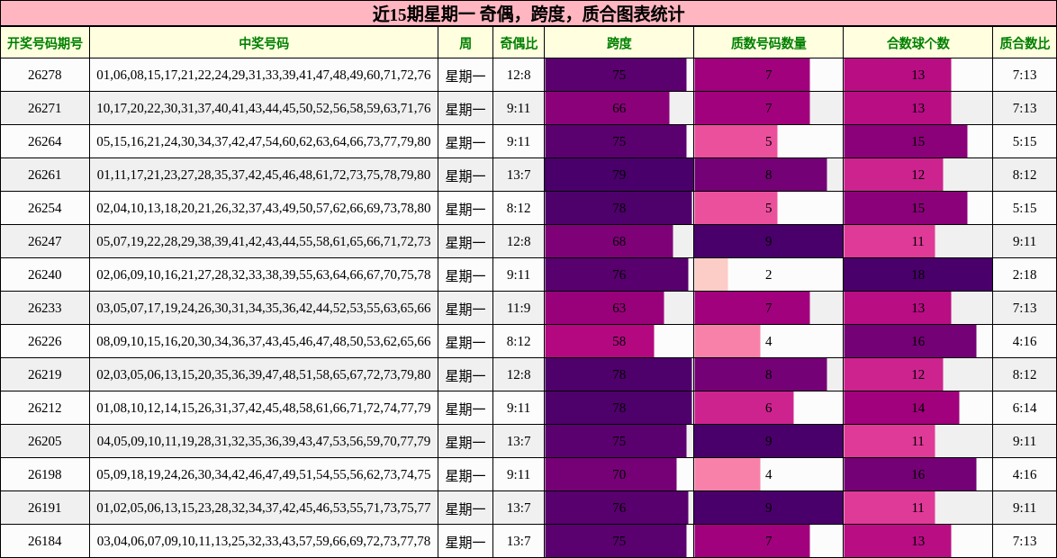
Task: Click winning numbers starting 08,09,10,15,16
Action: [264, 342]
